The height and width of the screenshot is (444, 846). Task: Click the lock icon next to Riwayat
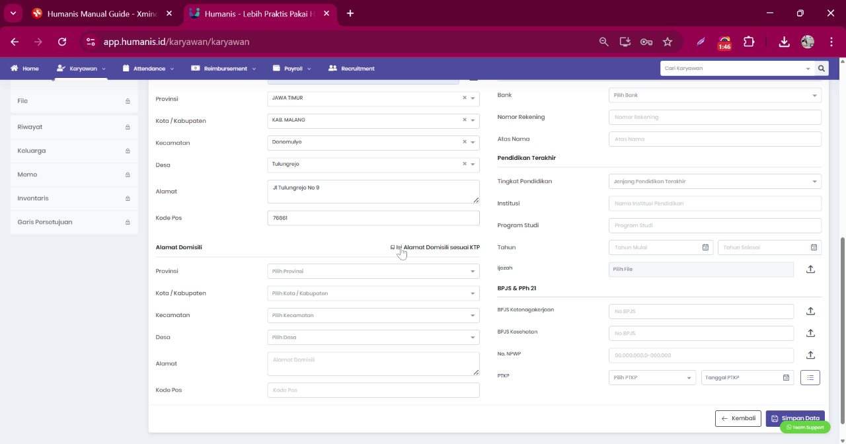coord(128,127)
